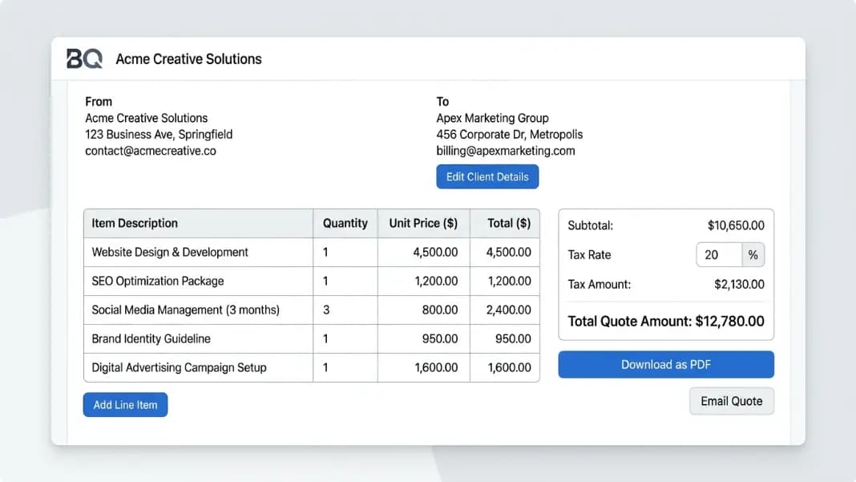Select Website Design & Development row description
The image size is (856, 482).
pyautogui.click(x=170, y=252)
